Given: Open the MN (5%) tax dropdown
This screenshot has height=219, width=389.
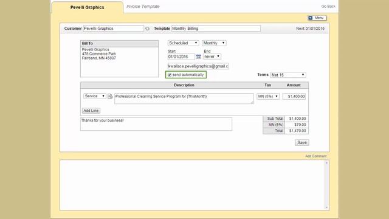Looking at the screenshot, I should click(268, 96).
